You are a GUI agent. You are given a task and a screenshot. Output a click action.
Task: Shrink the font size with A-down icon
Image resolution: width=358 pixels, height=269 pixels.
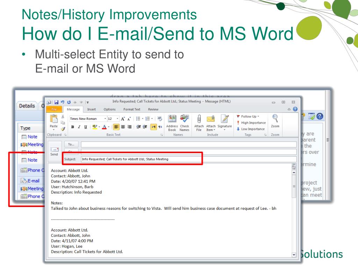click(x=129, y=119)
